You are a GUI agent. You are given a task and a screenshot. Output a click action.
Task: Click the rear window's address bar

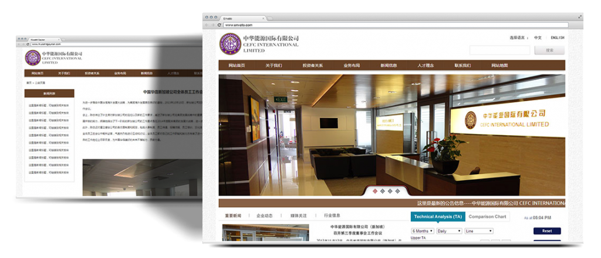(x=116, y=44)
